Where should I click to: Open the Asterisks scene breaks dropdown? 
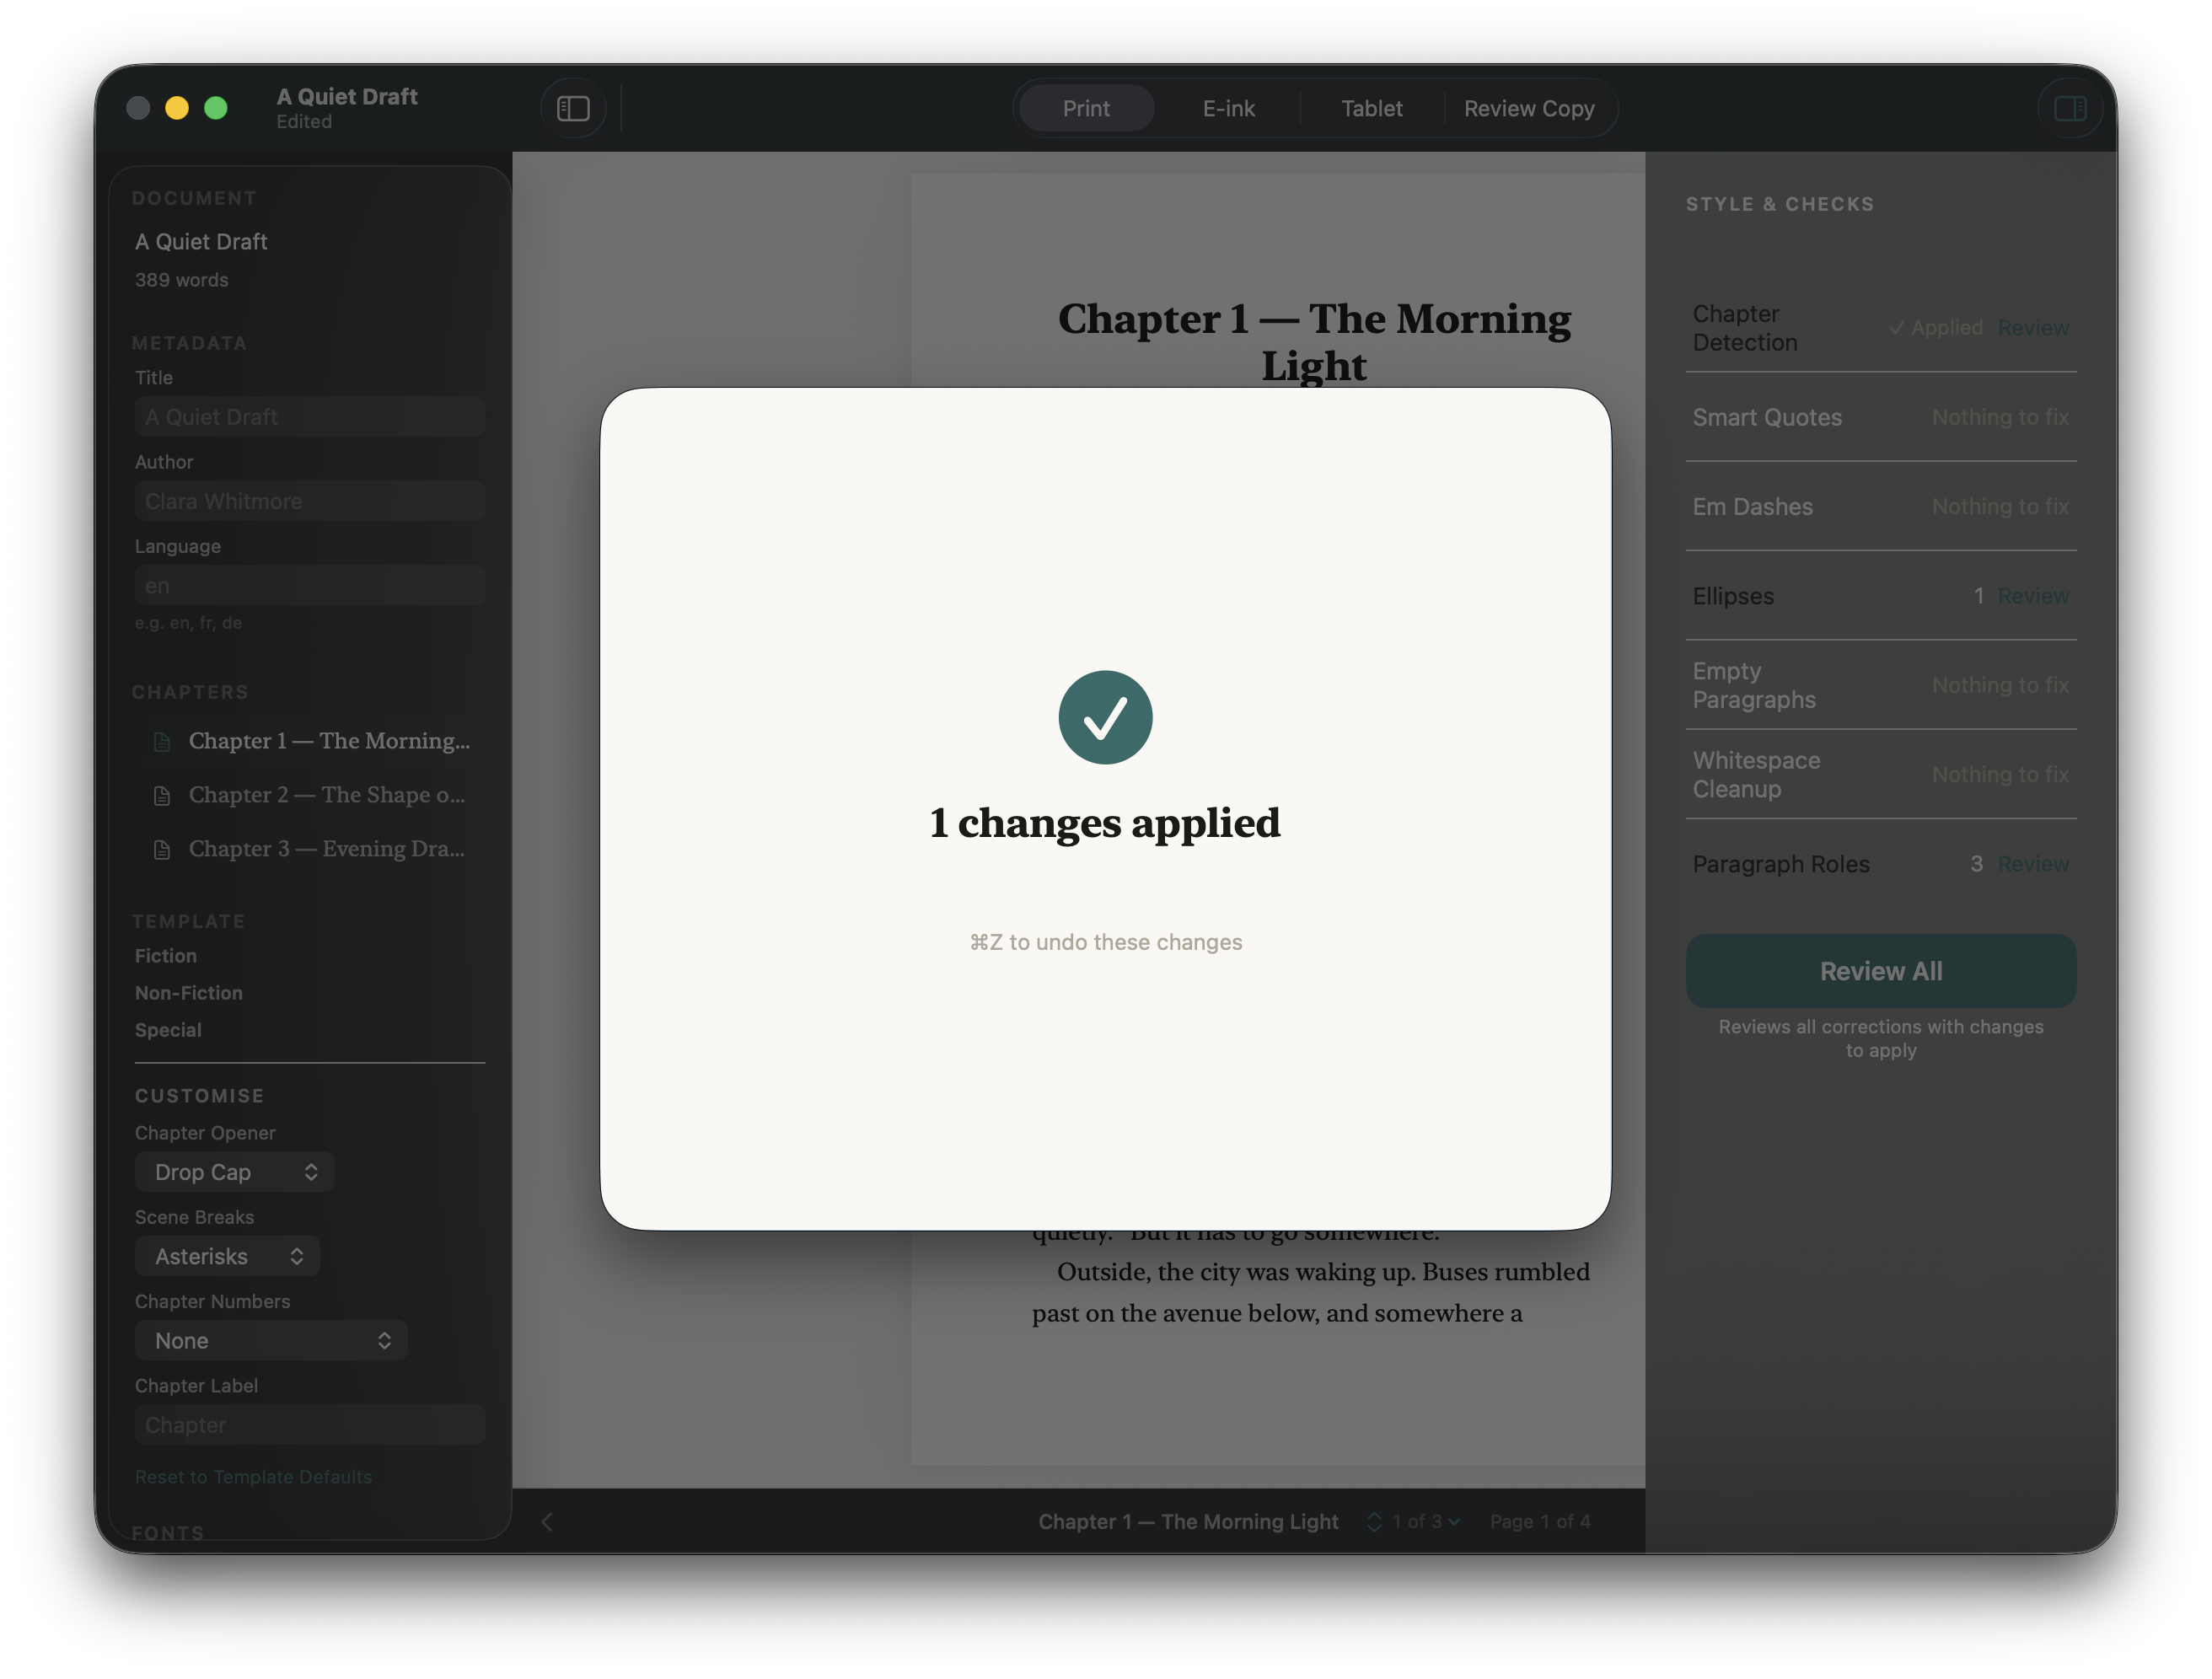click(227, 1256)
